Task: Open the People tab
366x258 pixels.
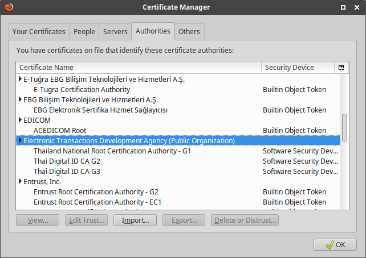Action: pyautogui.click(x=84, y=32)
